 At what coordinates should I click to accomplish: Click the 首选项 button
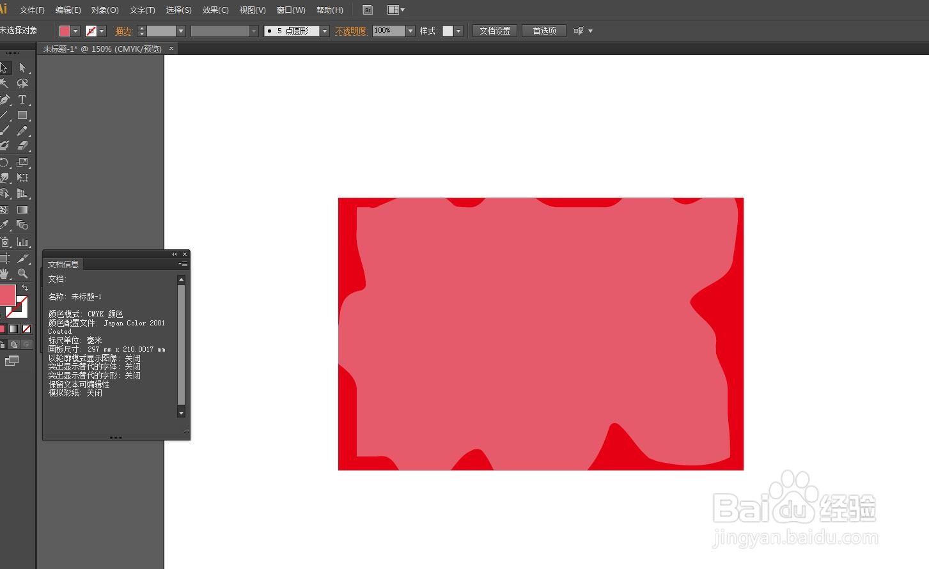point(544,31)
